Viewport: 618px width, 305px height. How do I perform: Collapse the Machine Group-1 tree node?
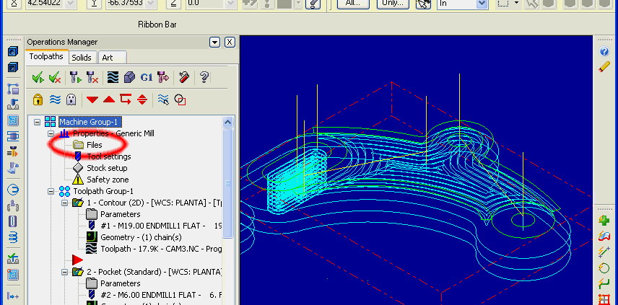37,122
